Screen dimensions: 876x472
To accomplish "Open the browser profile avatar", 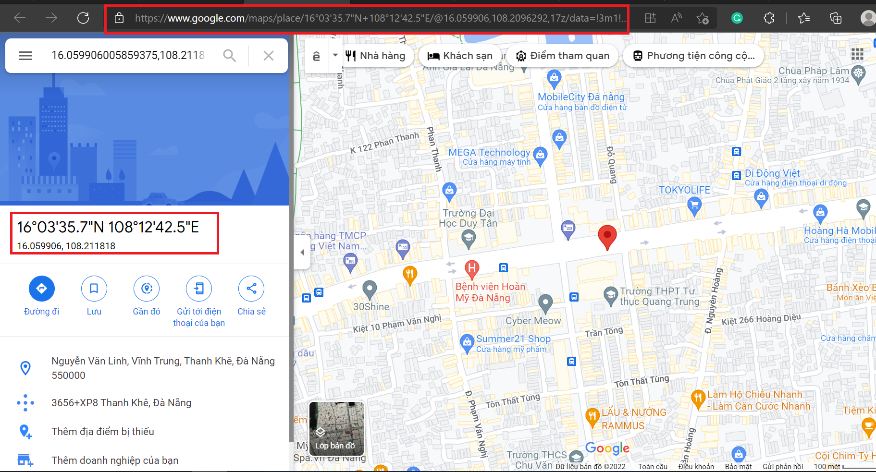I will point(868,18).
